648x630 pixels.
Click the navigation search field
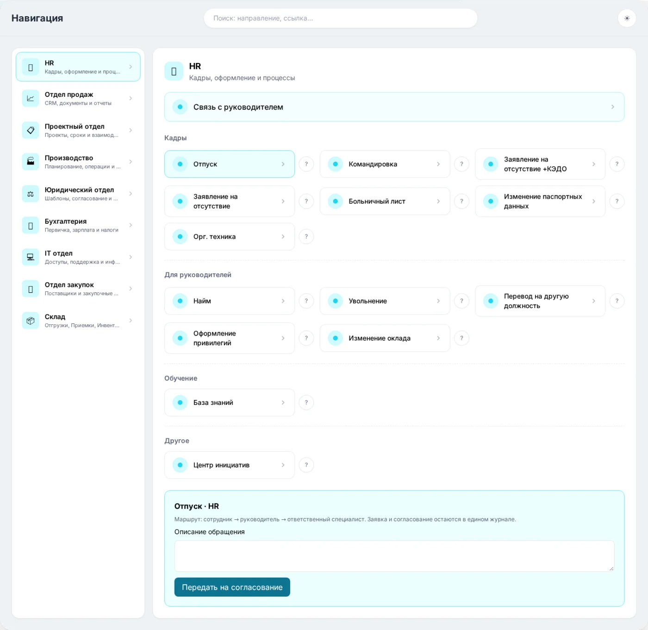341,19
